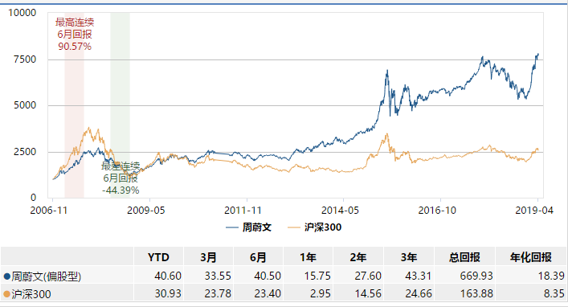Click the 15.75 one-year value
This screenshot has height=307, width=568.
pyautogui.click(x=317, y=276)
